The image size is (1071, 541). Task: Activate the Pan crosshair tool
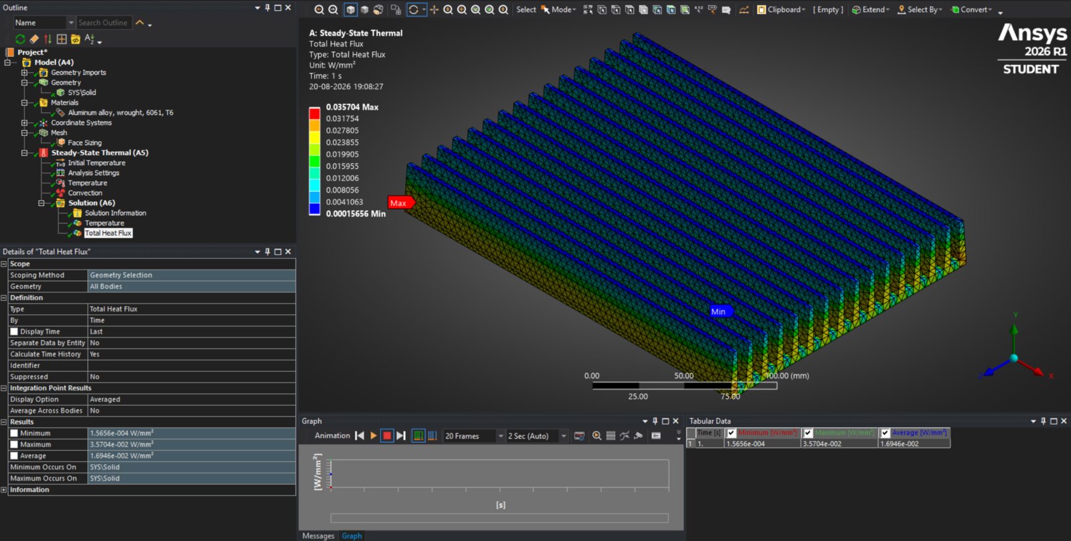point(434,9)
